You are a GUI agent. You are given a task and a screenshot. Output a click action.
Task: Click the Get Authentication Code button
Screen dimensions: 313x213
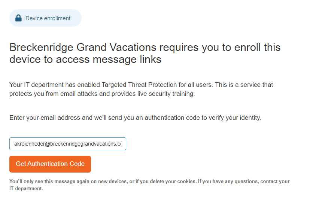click(50, 164)
